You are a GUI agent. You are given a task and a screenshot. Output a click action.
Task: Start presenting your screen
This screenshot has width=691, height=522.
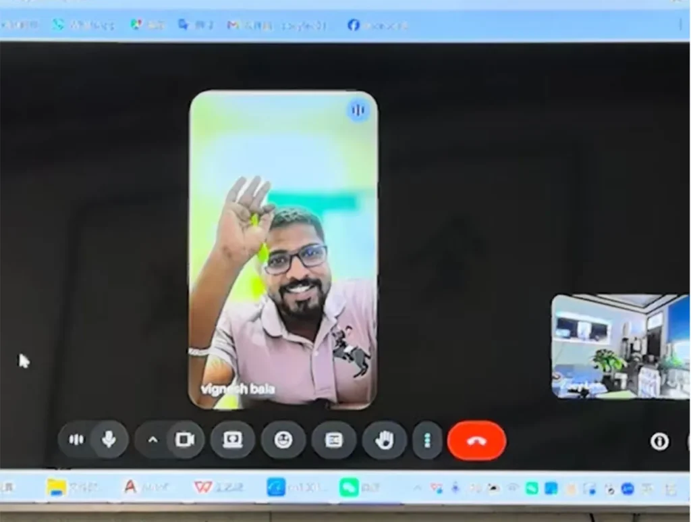[232, 440]
